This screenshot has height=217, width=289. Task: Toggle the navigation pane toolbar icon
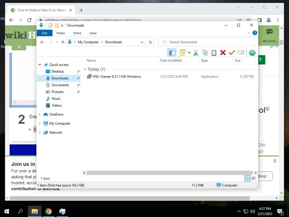[172, 53]
